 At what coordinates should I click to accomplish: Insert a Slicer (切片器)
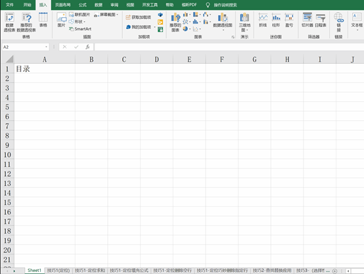tap(307, 20)
